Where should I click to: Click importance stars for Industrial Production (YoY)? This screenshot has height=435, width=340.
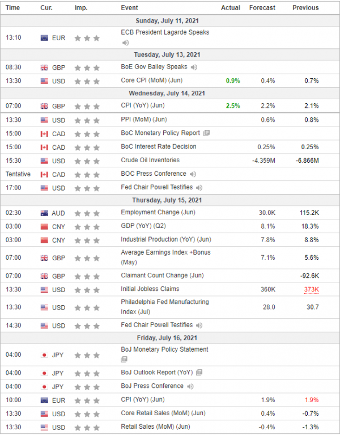coord(87,240)
